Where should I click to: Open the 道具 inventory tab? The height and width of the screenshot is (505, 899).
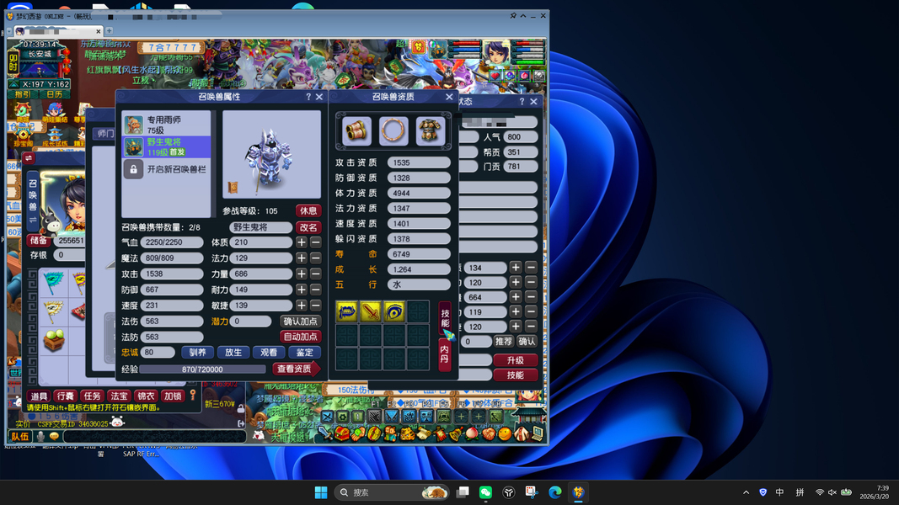point(39,396)
